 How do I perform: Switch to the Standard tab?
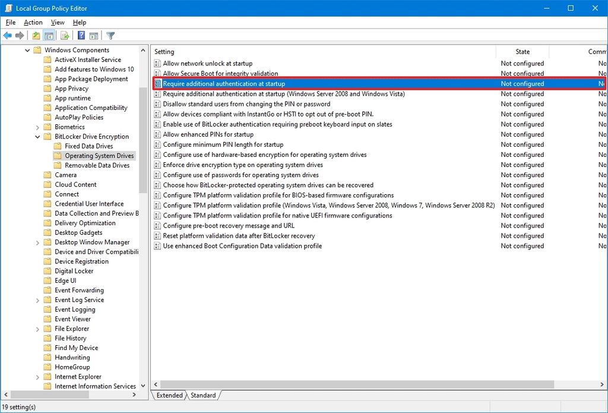click(x=203, y=395)
